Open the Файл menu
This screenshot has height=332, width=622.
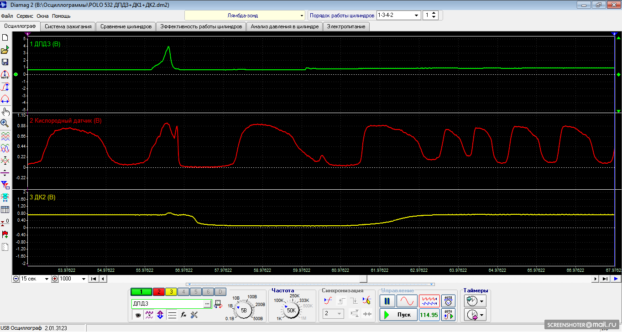[7, 16]
